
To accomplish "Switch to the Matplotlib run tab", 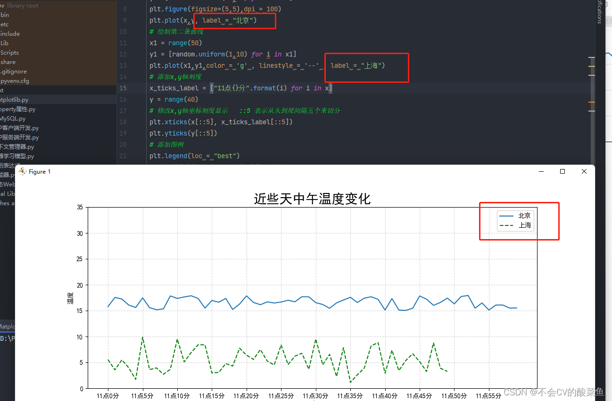I will coord(7,326).
